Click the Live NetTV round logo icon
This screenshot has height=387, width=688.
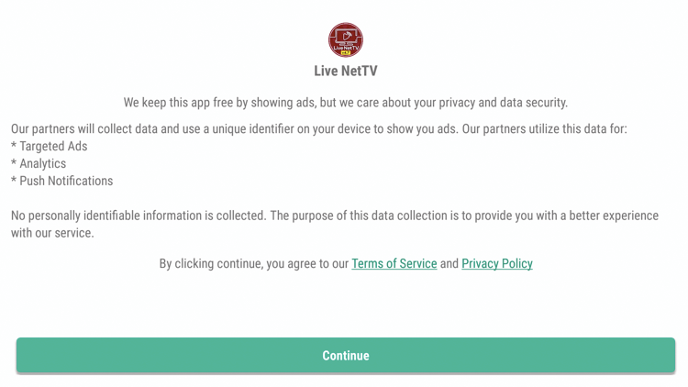click(x=346, y=40)
